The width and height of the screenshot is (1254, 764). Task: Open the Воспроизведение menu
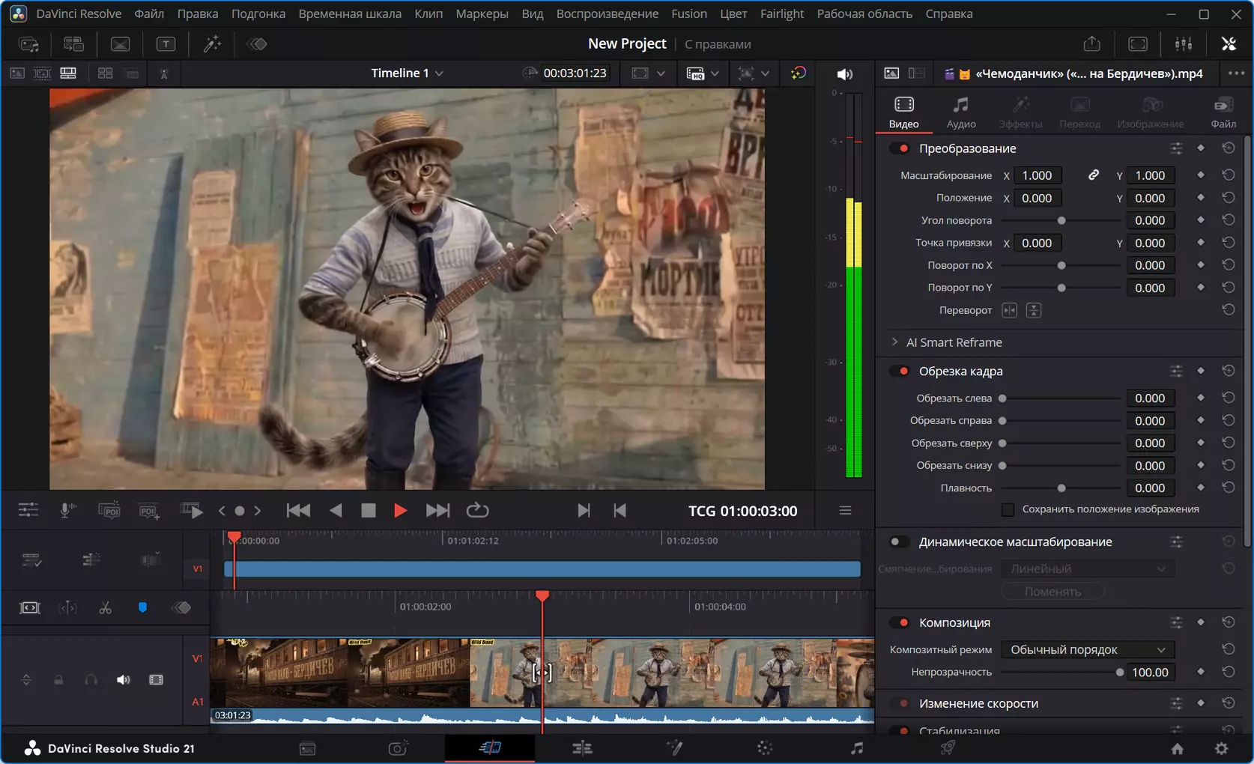coord(608,13)
